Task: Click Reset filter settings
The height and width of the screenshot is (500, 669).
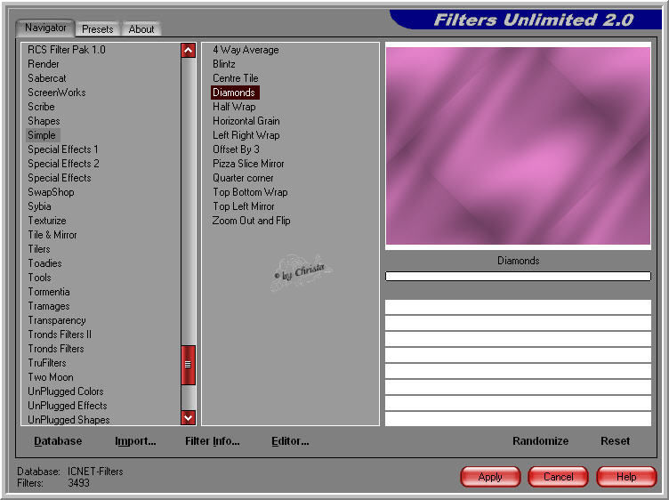Action: coord(615,441)
